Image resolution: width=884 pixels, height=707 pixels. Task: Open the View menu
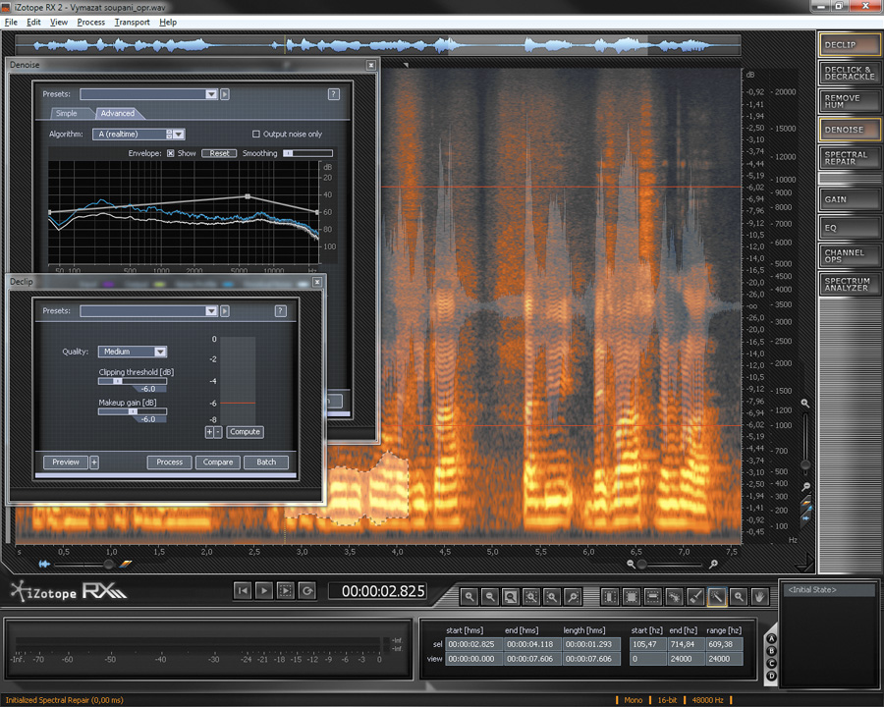point(59,22)
